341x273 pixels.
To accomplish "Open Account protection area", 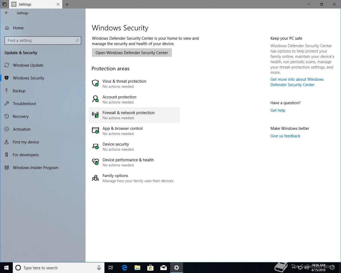I will coord(134,99).
